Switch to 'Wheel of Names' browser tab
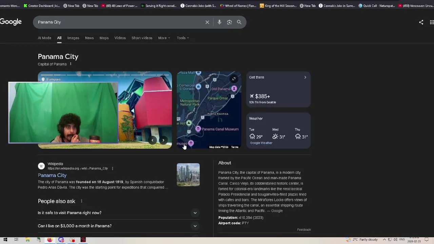 click(238, 6)
